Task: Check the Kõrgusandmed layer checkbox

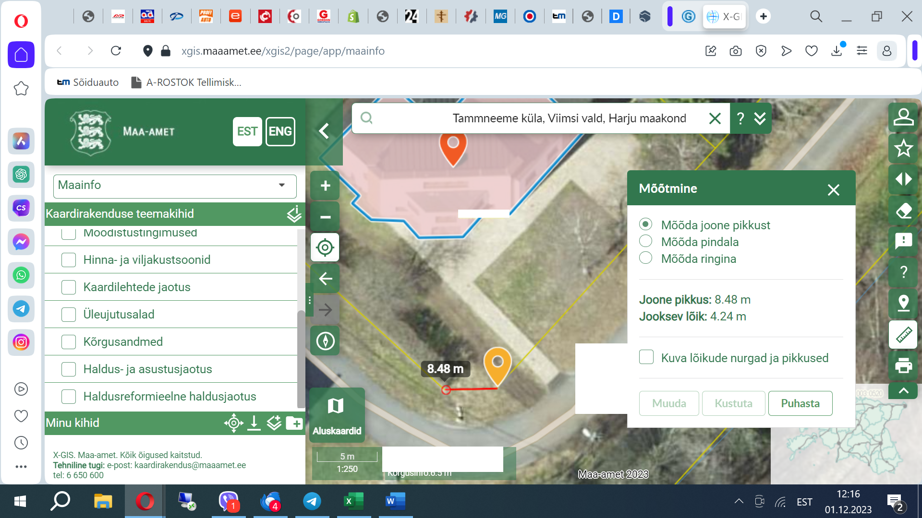Action: click(x=69, y=342)
